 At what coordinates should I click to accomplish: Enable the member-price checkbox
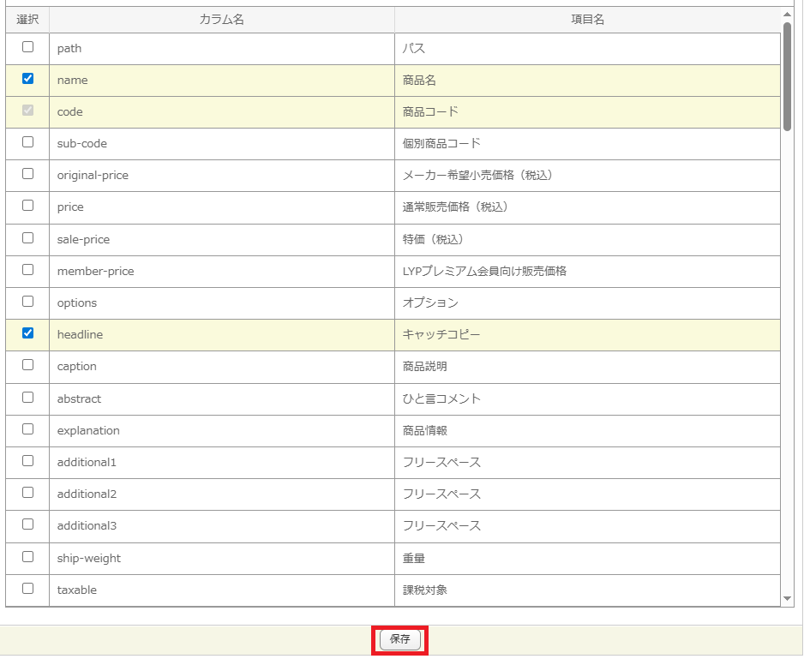(x=27, y=270)
